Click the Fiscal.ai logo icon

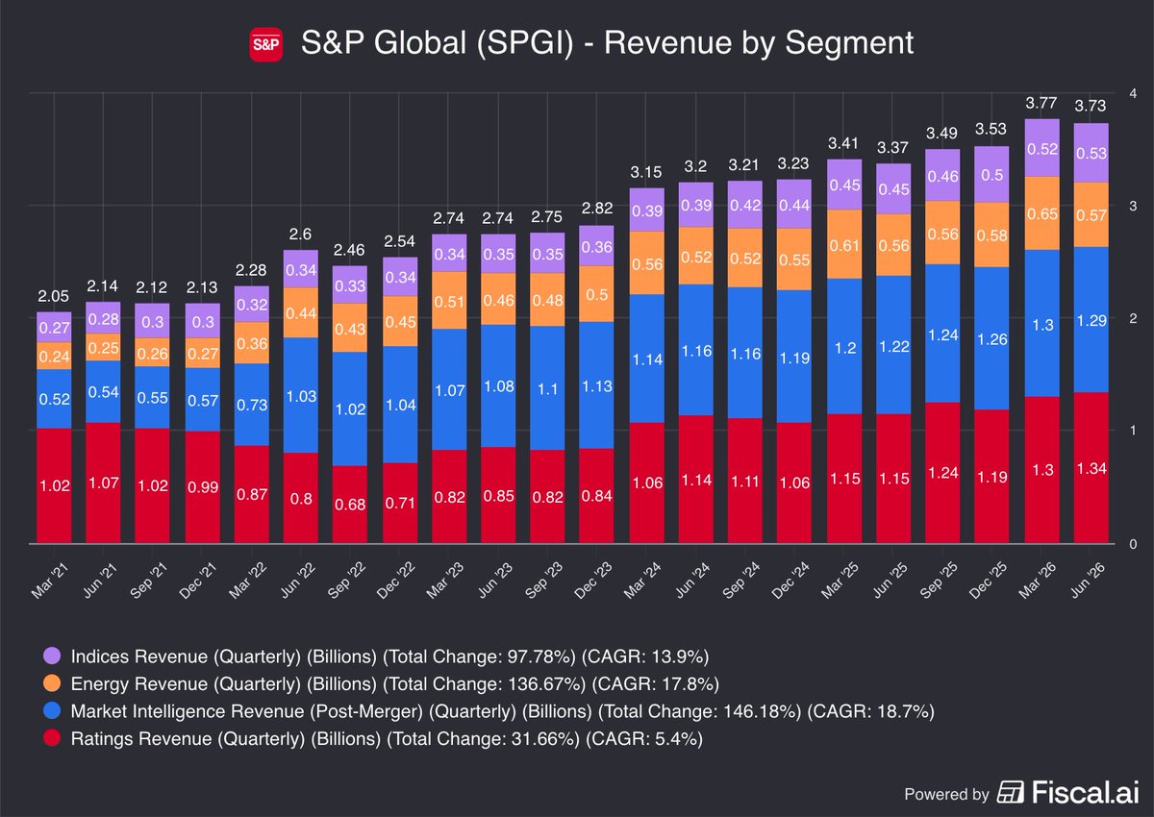[x=1010, y=793]
